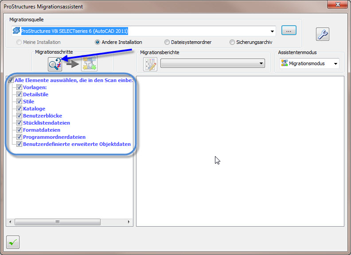Viewport: 351px width, 255px height.
Task: Toggle the Stile checkbox
Action: [19, 101]
